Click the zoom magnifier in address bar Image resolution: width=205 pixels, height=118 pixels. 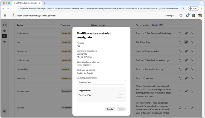184,8
